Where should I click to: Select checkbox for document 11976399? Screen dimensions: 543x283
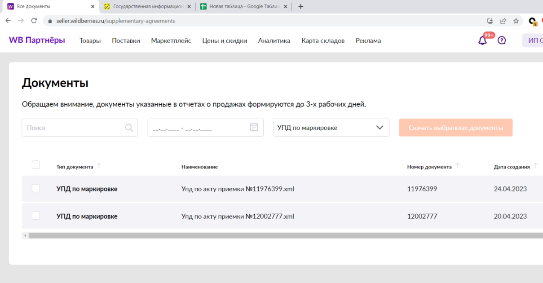(36, 189)
